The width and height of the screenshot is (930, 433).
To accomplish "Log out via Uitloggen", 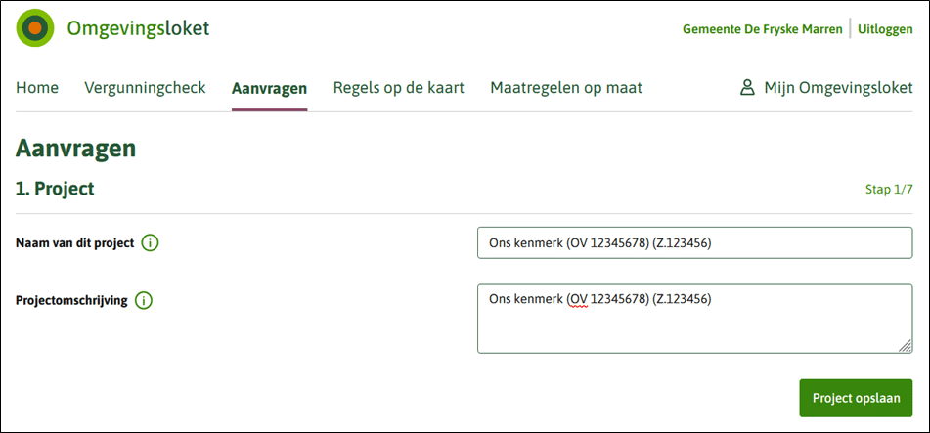I will tap(885, 29).
